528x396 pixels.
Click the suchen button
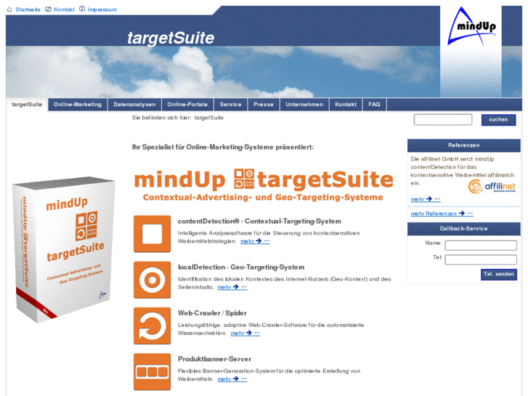click(x=498, y=120)
